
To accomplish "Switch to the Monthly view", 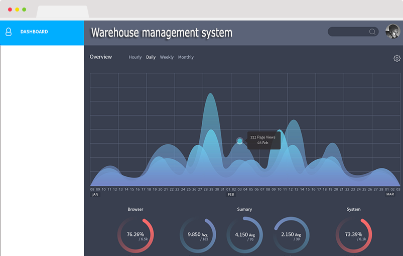I will tap(186, 57).
